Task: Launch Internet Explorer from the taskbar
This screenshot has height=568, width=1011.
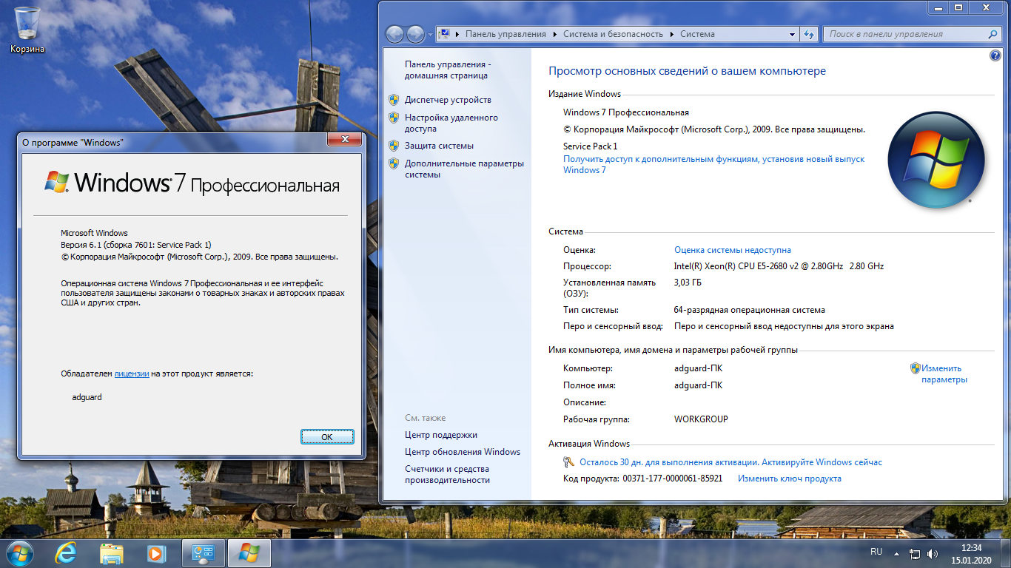Action: 67,553
